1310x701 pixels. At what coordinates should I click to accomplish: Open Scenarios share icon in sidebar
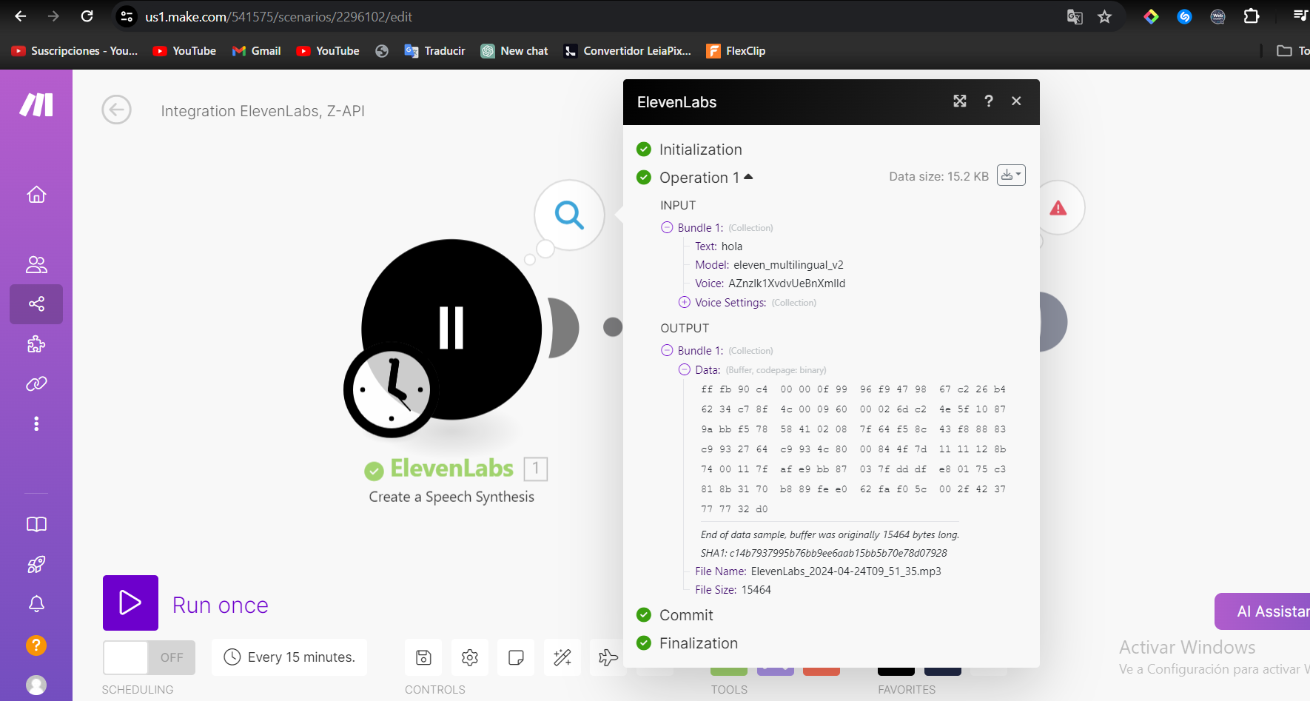pyautogui.click(x=36, y=304)
